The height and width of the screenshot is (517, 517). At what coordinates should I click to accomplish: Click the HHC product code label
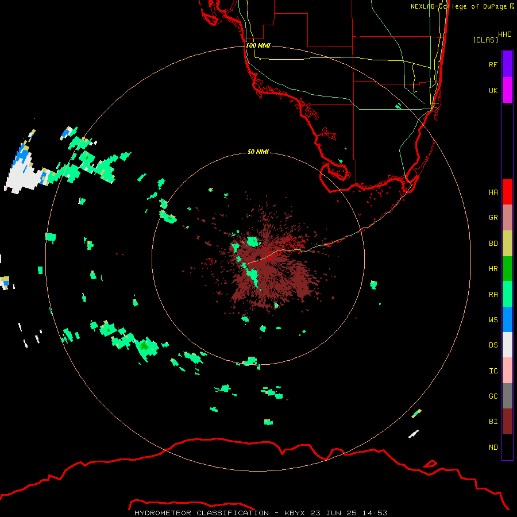pyautogui.click(x=504, y=34)
